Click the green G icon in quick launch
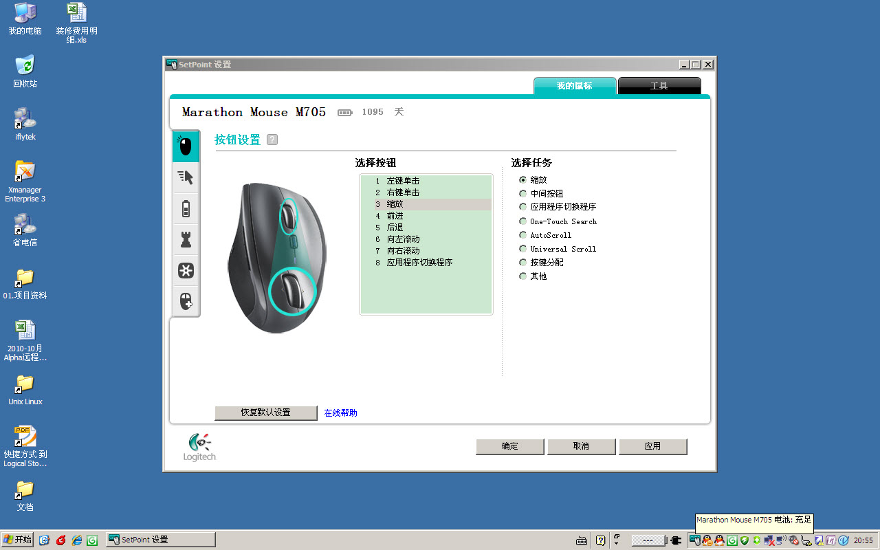The height and width of the screenshot is (550, 880). (x=91, y=540)
